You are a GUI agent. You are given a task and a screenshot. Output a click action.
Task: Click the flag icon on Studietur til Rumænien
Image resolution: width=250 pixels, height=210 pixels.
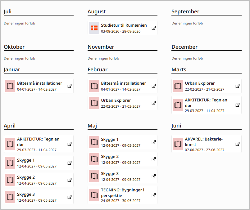click(x=94, y=28)
